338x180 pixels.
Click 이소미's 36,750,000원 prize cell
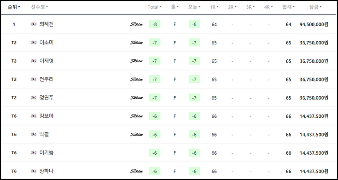[314, 43]
